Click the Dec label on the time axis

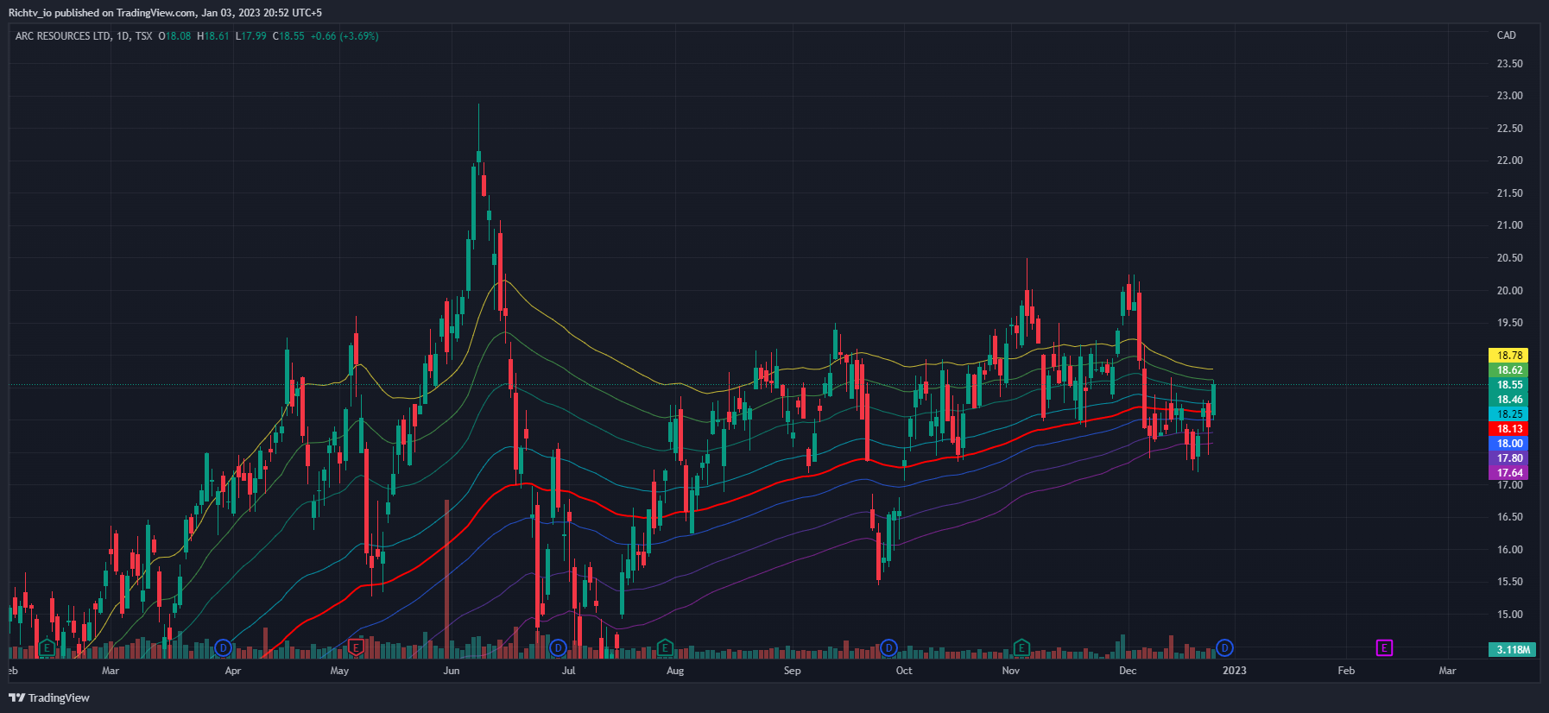coord(1128,671)
